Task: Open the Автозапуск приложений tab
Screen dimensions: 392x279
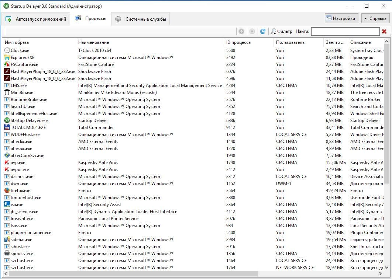Action: point(35,19)
